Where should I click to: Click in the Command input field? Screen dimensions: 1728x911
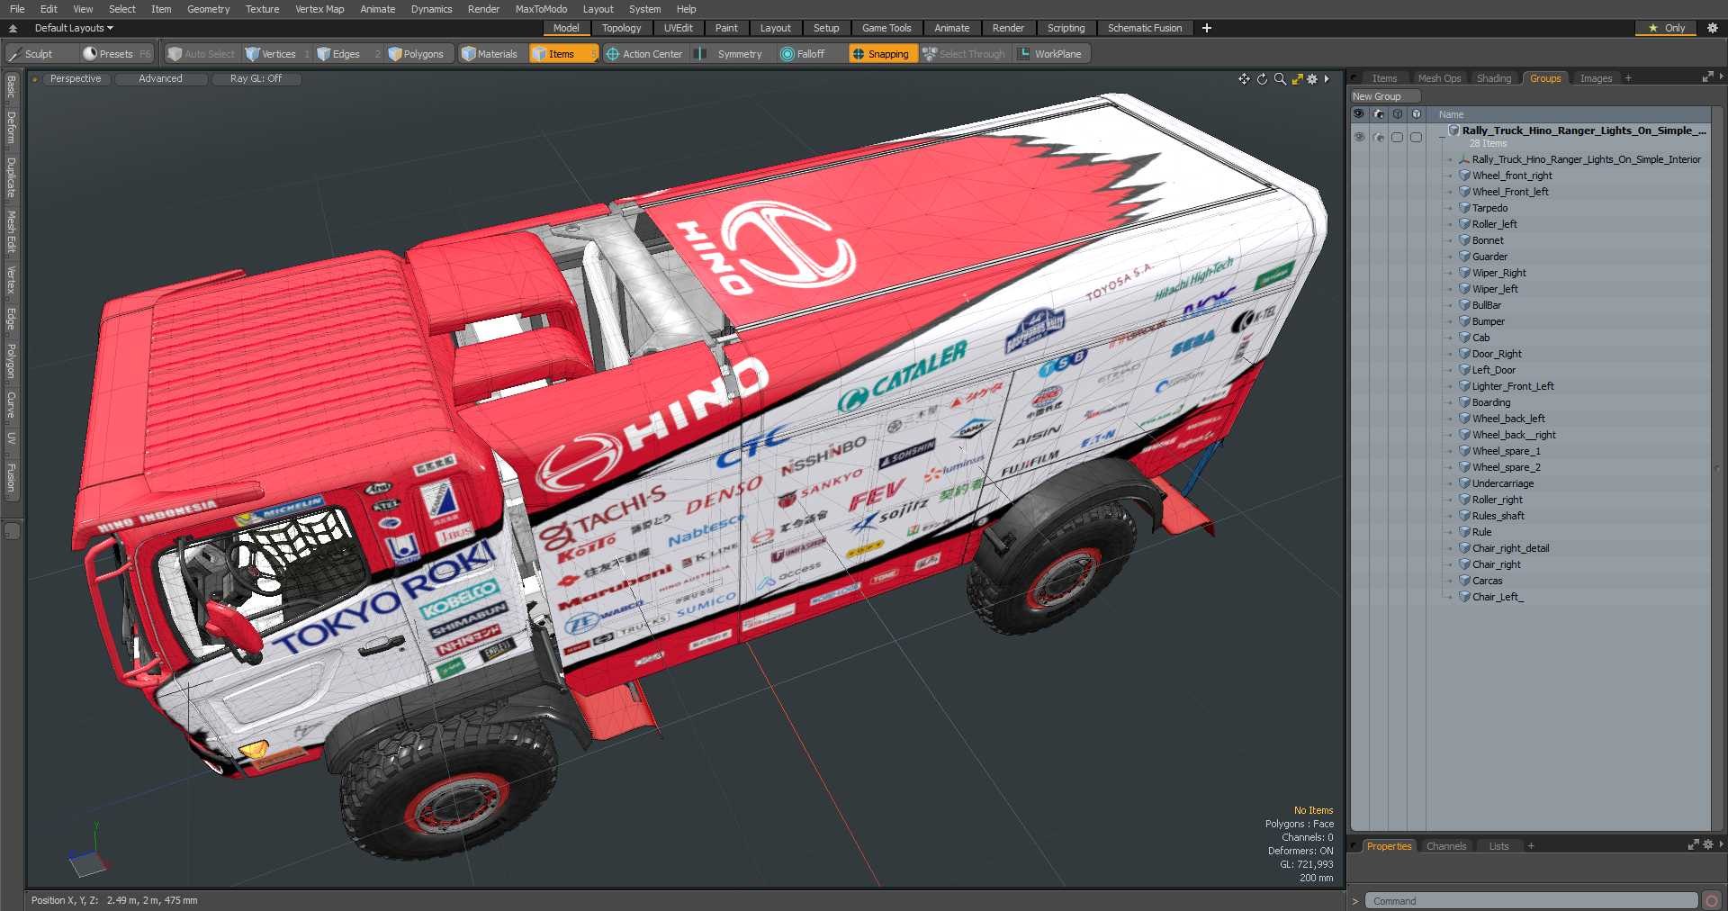click(1531, 901)
